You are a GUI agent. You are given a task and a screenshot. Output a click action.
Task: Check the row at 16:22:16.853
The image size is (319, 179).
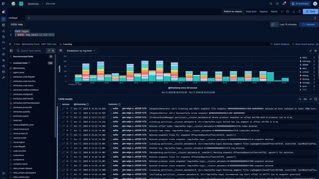(60, 108)
